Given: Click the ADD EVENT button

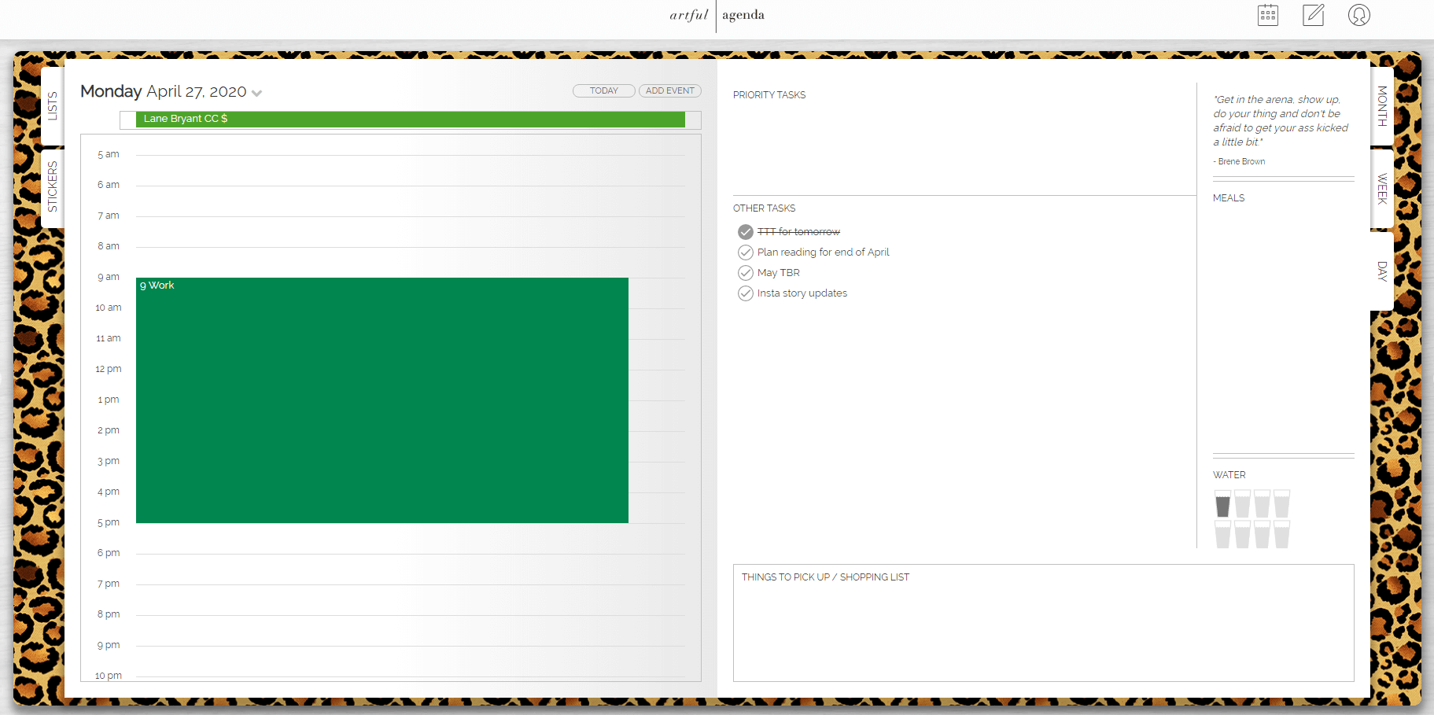Looking at the screenshot, I should pos(670,91).
